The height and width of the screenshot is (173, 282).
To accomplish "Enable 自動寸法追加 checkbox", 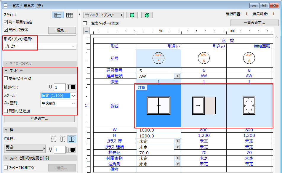I will (6, 111).
